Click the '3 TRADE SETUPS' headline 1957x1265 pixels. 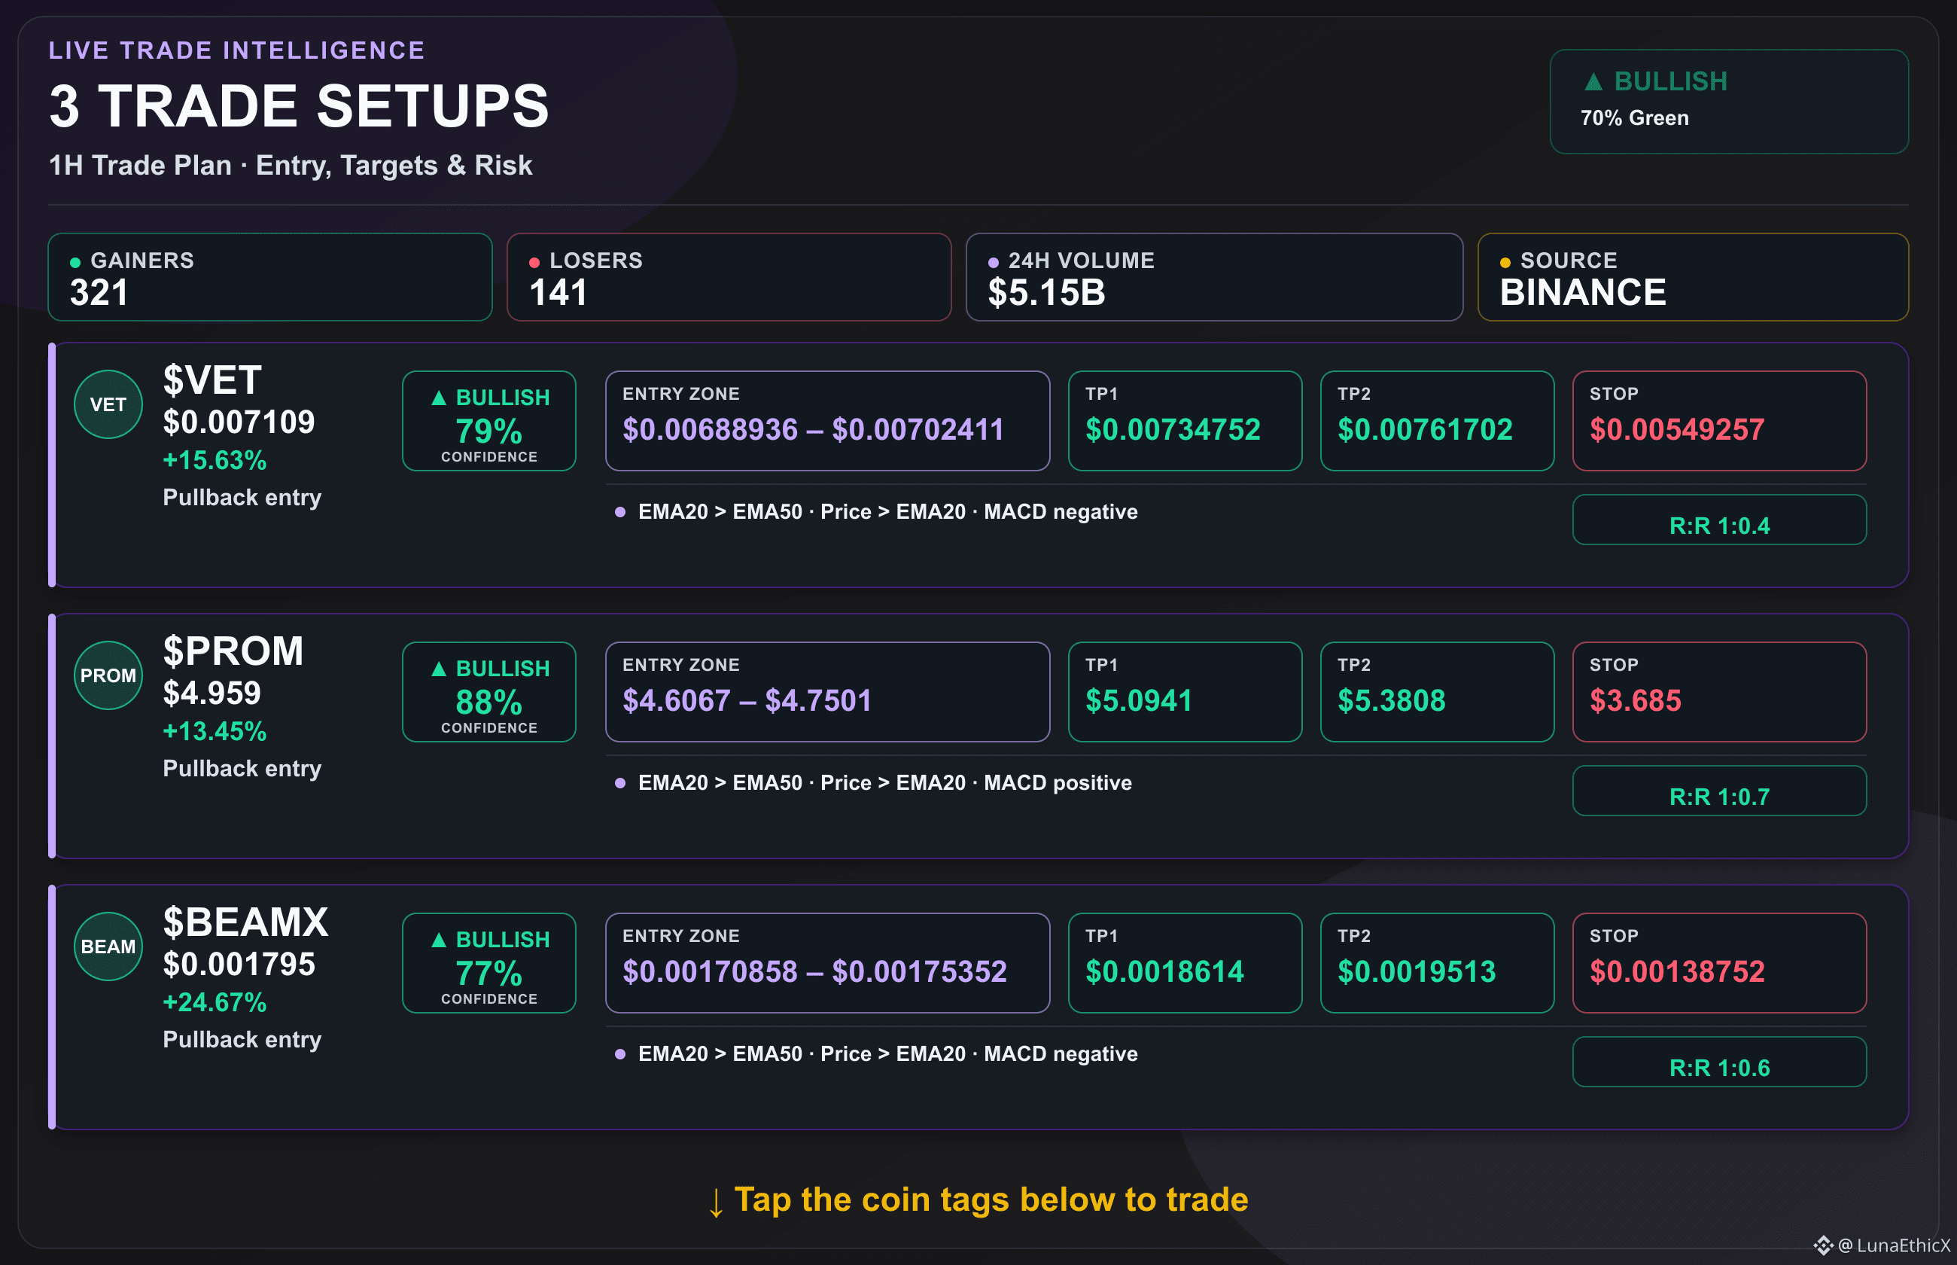tap(299, 106)
